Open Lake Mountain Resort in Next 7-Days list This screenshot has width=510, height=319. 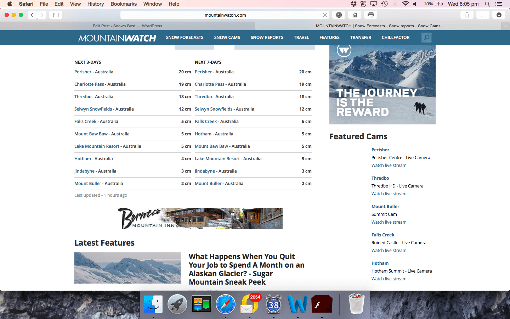[x=217, y=159]
